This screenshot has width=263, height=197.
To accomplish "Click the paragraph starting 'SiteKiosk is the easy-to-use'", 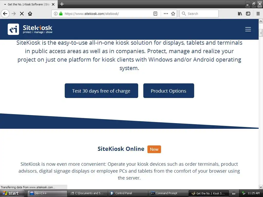I will click(129, 55).
